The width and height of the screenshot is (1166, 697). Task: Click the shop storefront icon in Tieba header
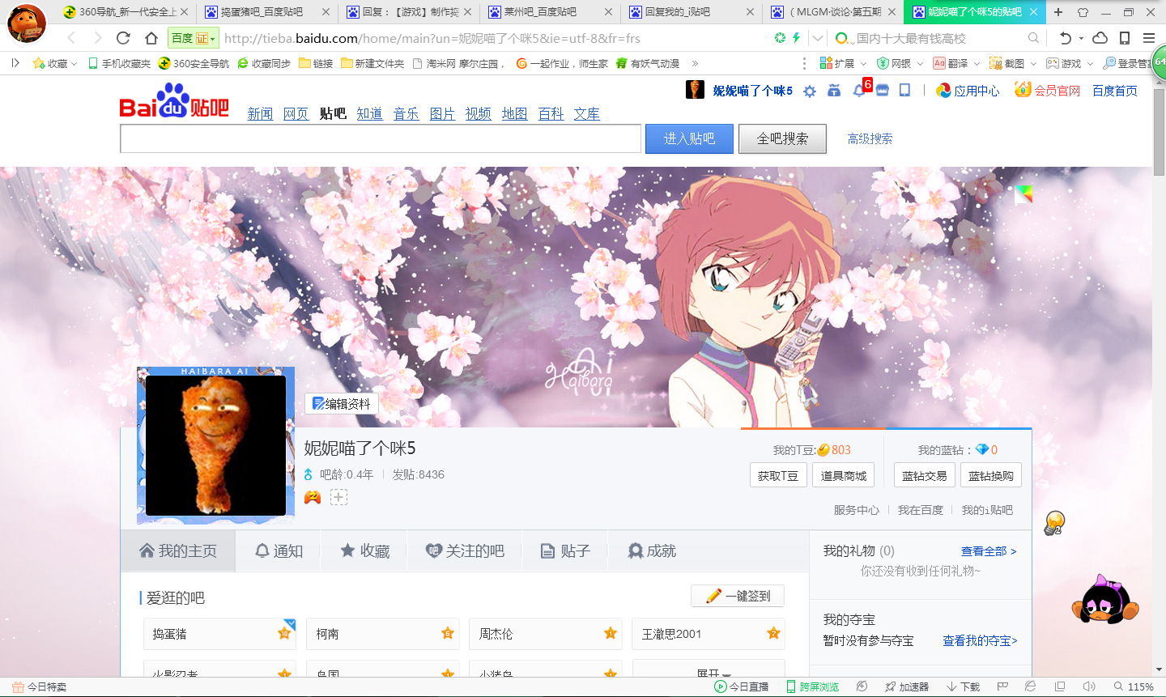[883, 91]
